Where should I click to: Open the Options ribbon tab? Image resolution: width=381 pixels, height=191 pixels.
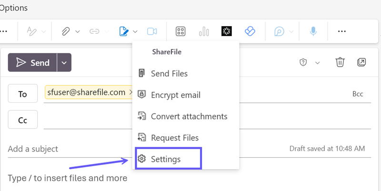[x=14, y=8]
